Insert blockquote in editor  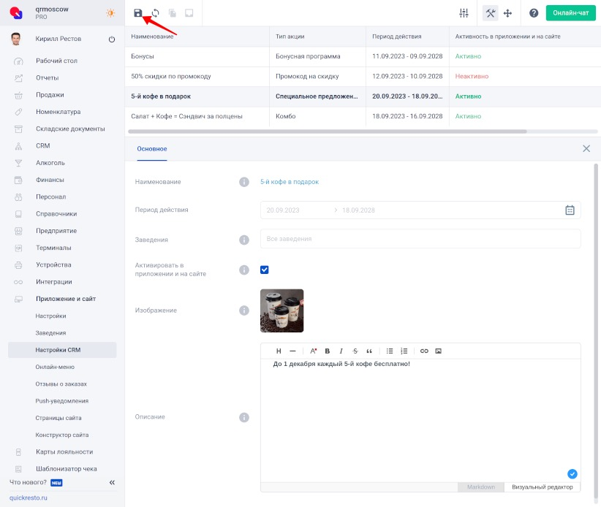(x=369, y=351)
